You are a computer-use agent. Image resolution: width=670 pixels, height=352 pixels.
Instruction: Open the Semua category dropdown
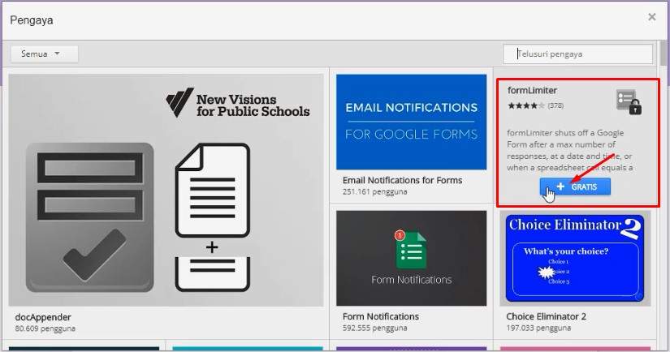[44, 54]
